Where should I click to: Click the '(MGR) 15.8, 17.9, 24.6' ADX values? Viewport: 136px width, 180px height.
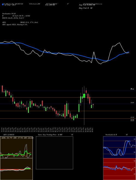pyautogui.click(x=29, y=22)
